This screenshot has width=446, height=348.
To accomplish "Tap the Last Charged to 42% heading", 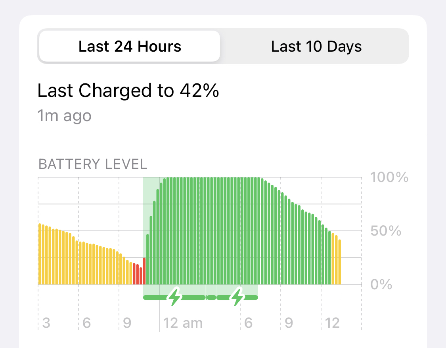I will point(128,91).
